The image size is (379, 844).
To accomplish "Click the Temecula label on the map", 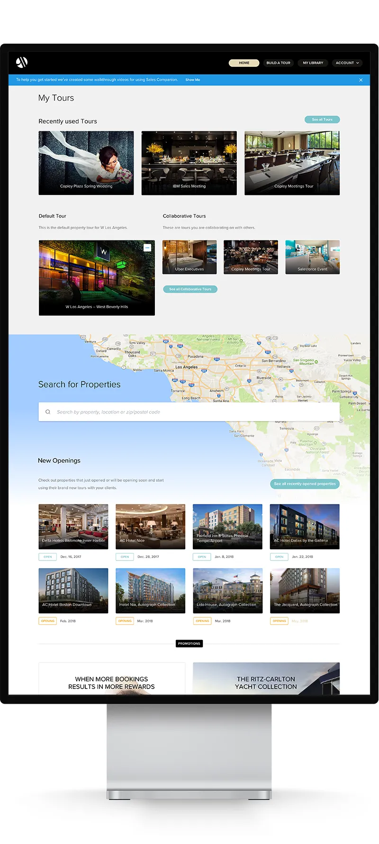I will (287, 428).
